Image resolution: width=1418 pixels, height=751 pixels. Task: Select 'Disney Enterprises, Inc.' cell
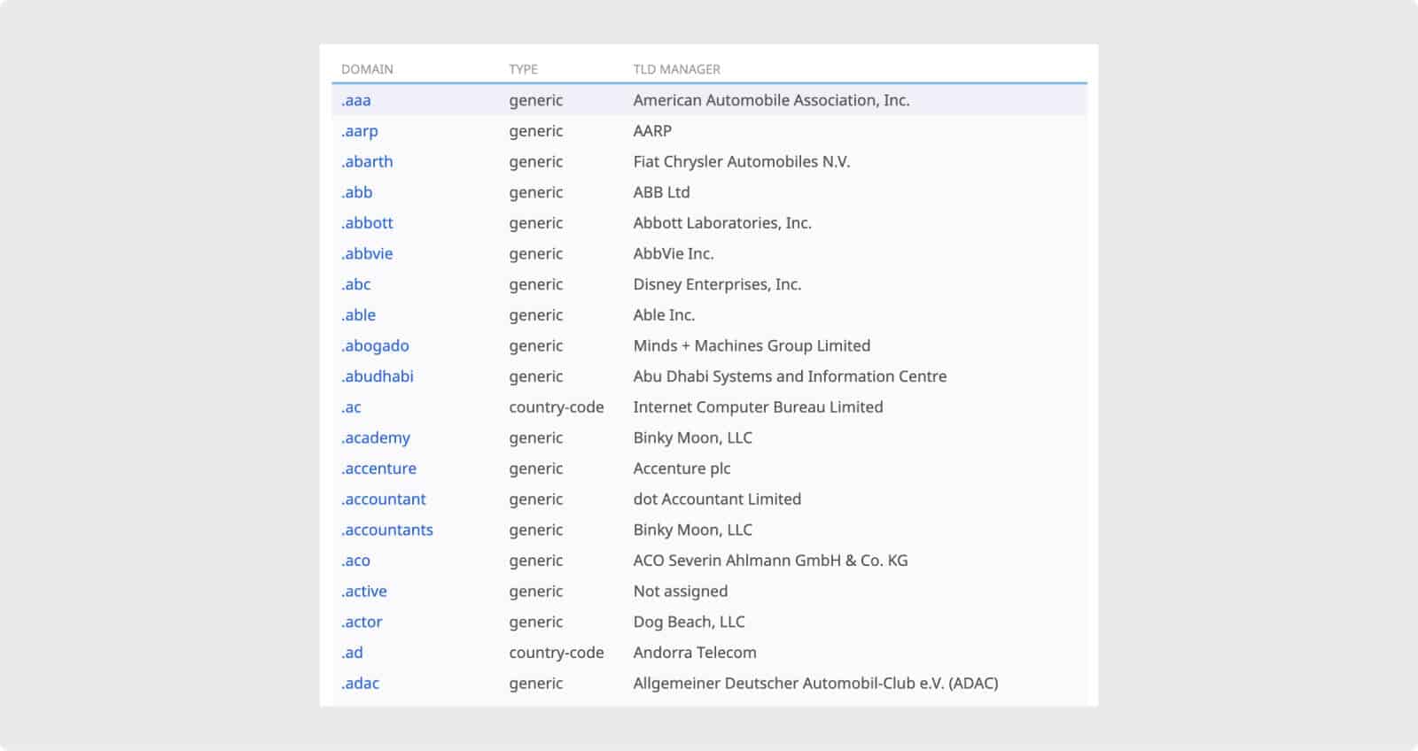tap(717, 284)
